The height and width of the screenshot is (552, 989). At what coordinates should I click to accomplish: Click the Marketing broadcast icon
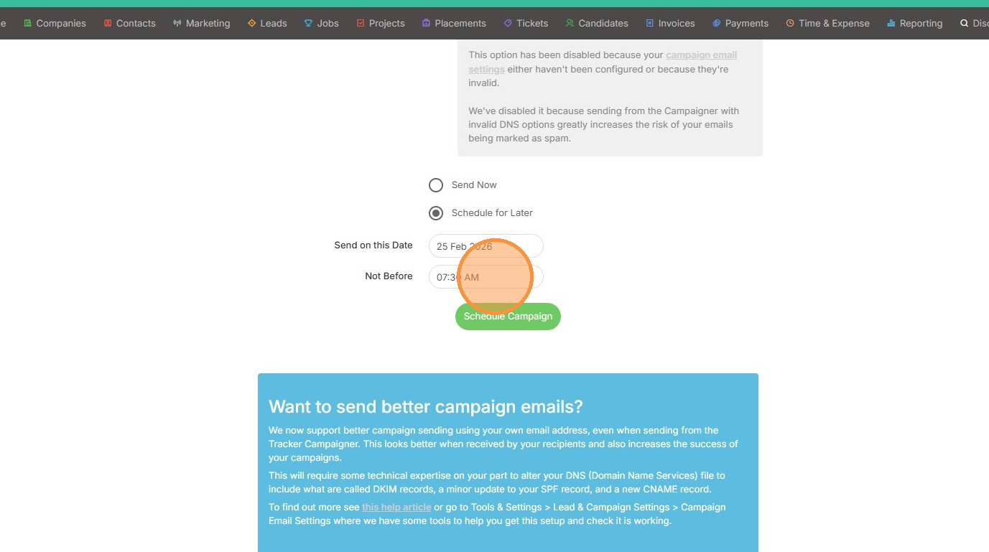coord(177,24)
